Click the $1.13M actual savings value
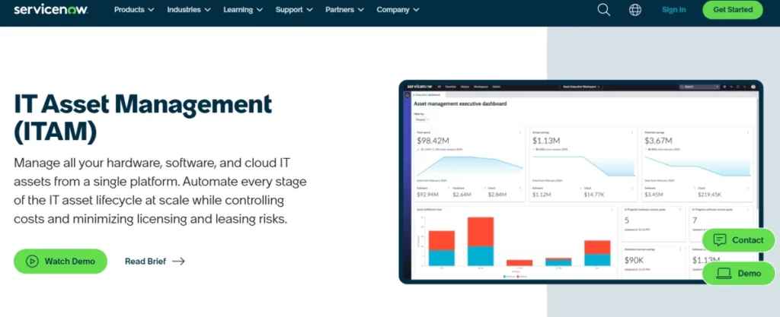 coord(546,141)
